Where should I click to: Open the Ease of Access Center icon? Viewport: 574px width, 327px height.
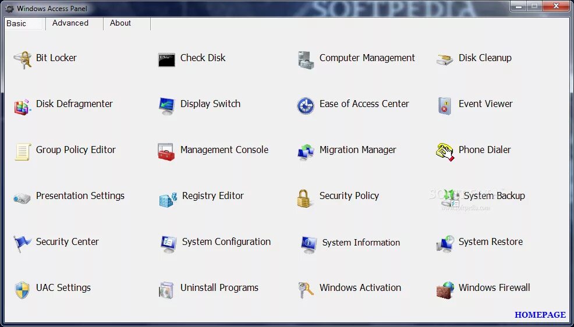(305, 106)
